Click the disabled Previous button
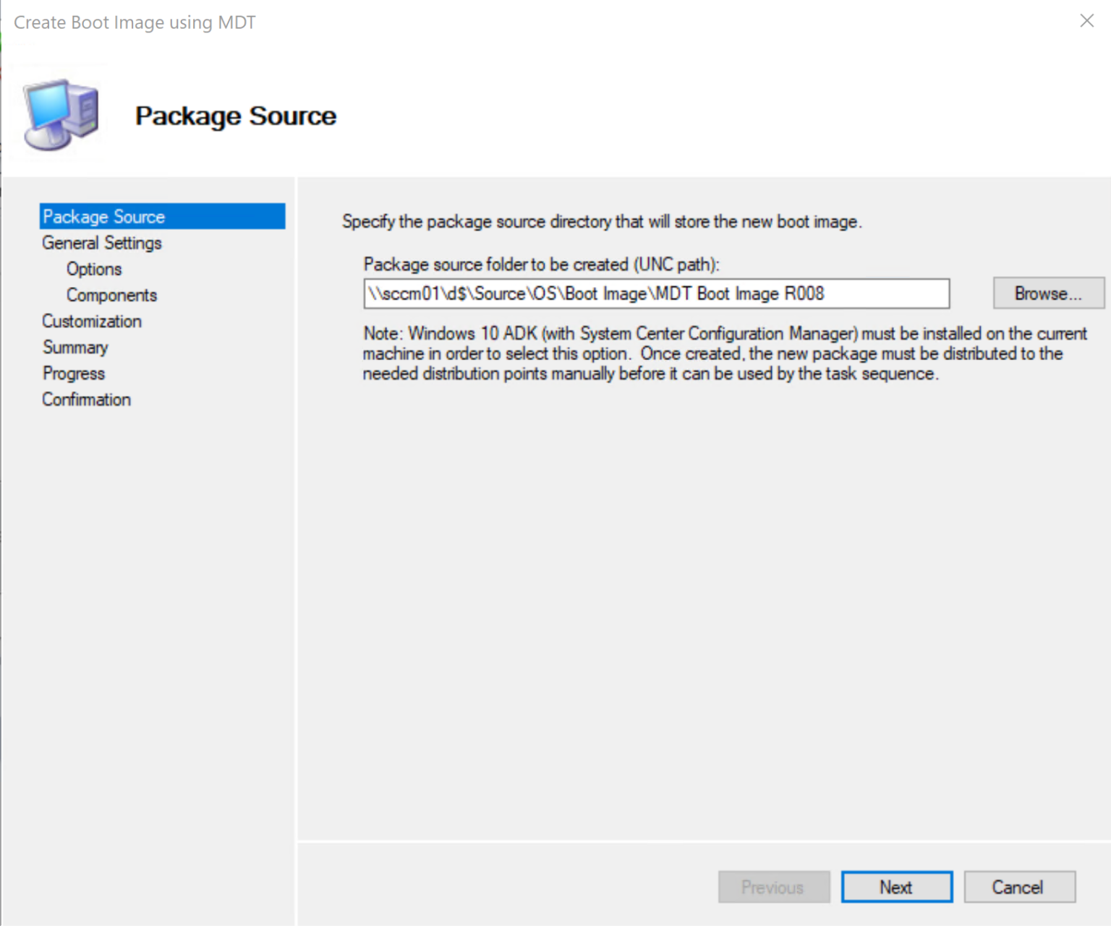This screenshot has width=1111, height=926. (773, 887)
